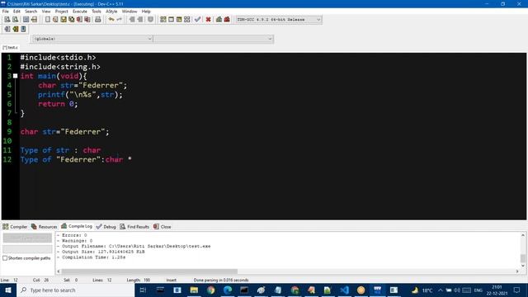Create a new source file via toolbar

pos(48,20)
